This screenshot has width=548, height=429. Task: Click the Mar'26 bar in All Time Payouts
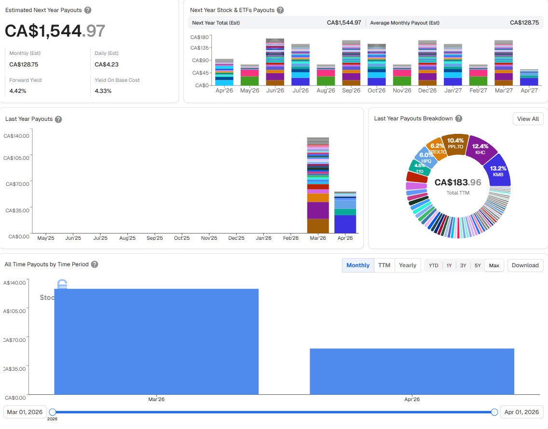[x=156, y=341]
